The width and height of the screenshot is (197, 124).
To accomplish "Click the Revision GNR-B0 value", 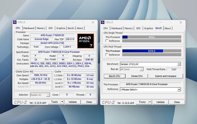I will pos(89,60).
